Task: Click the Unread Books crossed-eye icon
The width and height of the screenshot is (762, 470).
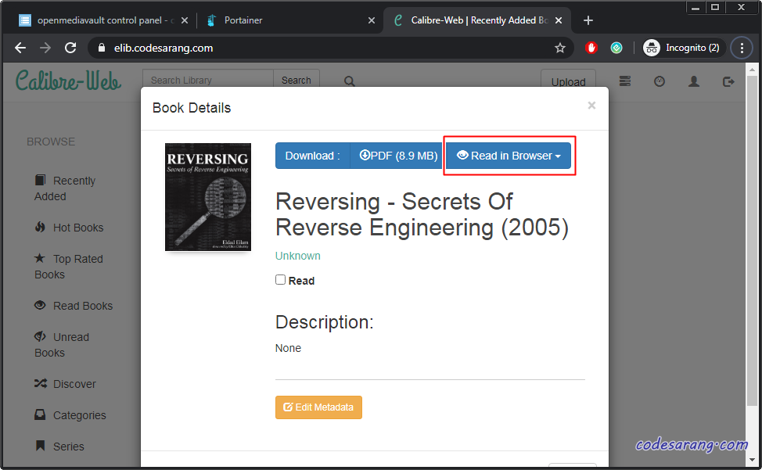Action: (41, 336)
